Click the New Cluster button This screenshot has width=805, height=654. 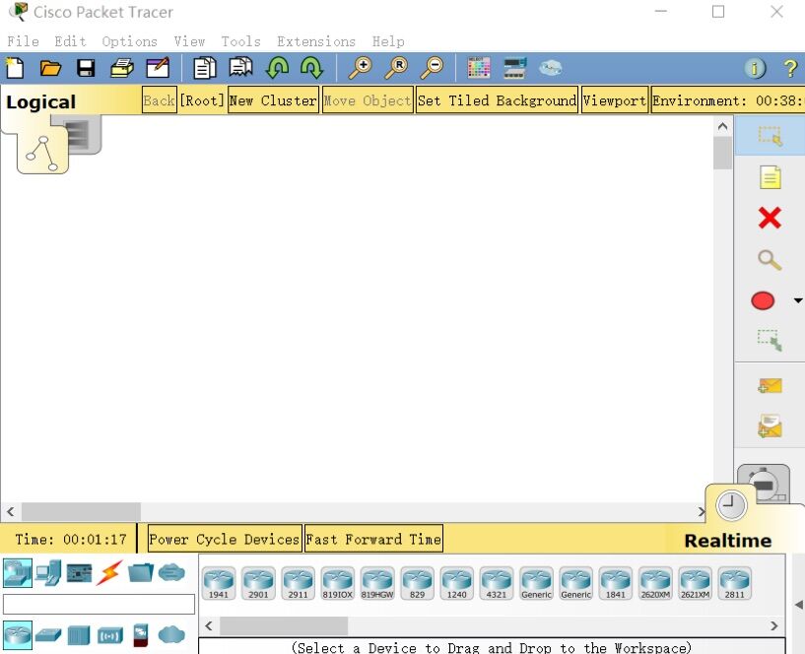[273, 100]
